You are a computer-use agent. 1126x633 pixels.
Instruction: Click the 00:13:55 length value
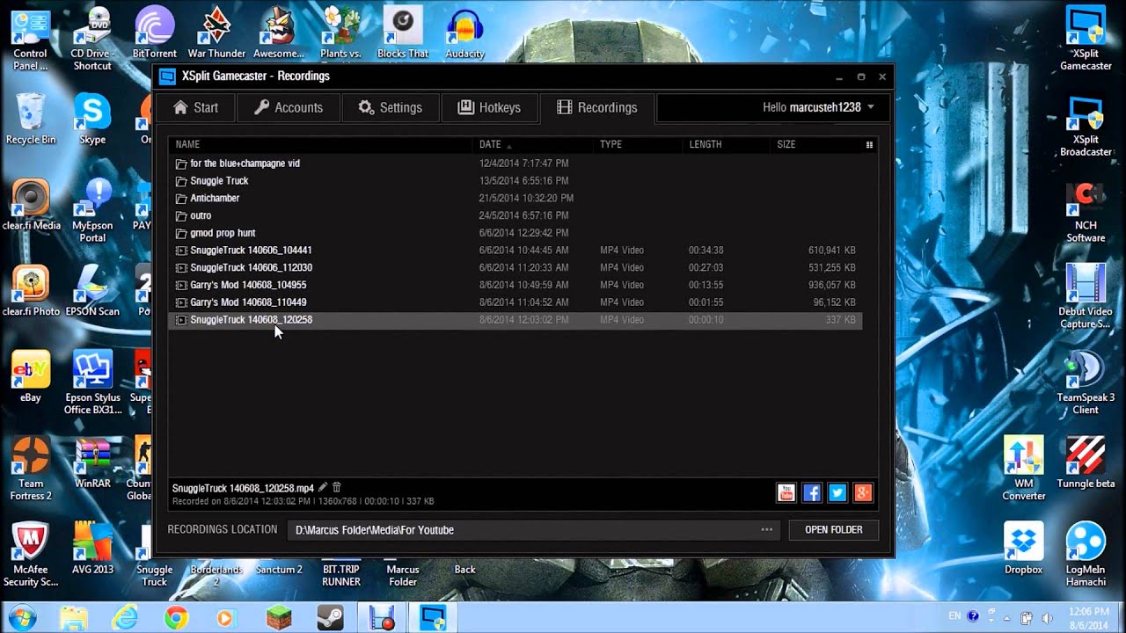pos(706,285)
